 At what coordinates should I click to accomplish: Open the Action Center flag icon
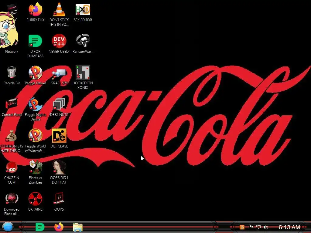click(251, 227)
